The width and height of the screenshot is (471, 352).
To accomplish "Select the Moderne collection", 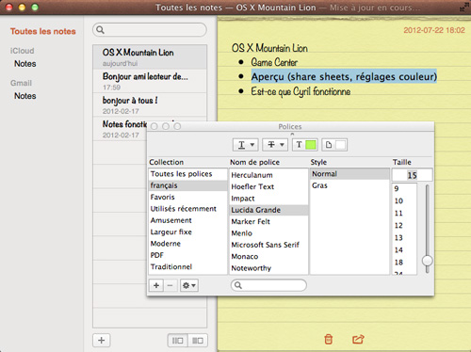I will pyautogui.click(x=187, y=244).
